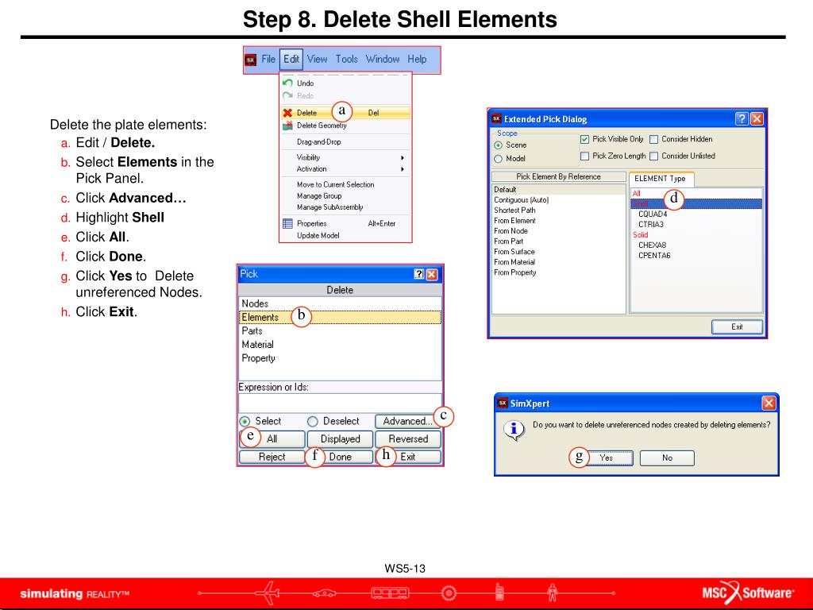Click the Expression or Ids input field
The image size is (813, 610).
click(x=340, y=403)
